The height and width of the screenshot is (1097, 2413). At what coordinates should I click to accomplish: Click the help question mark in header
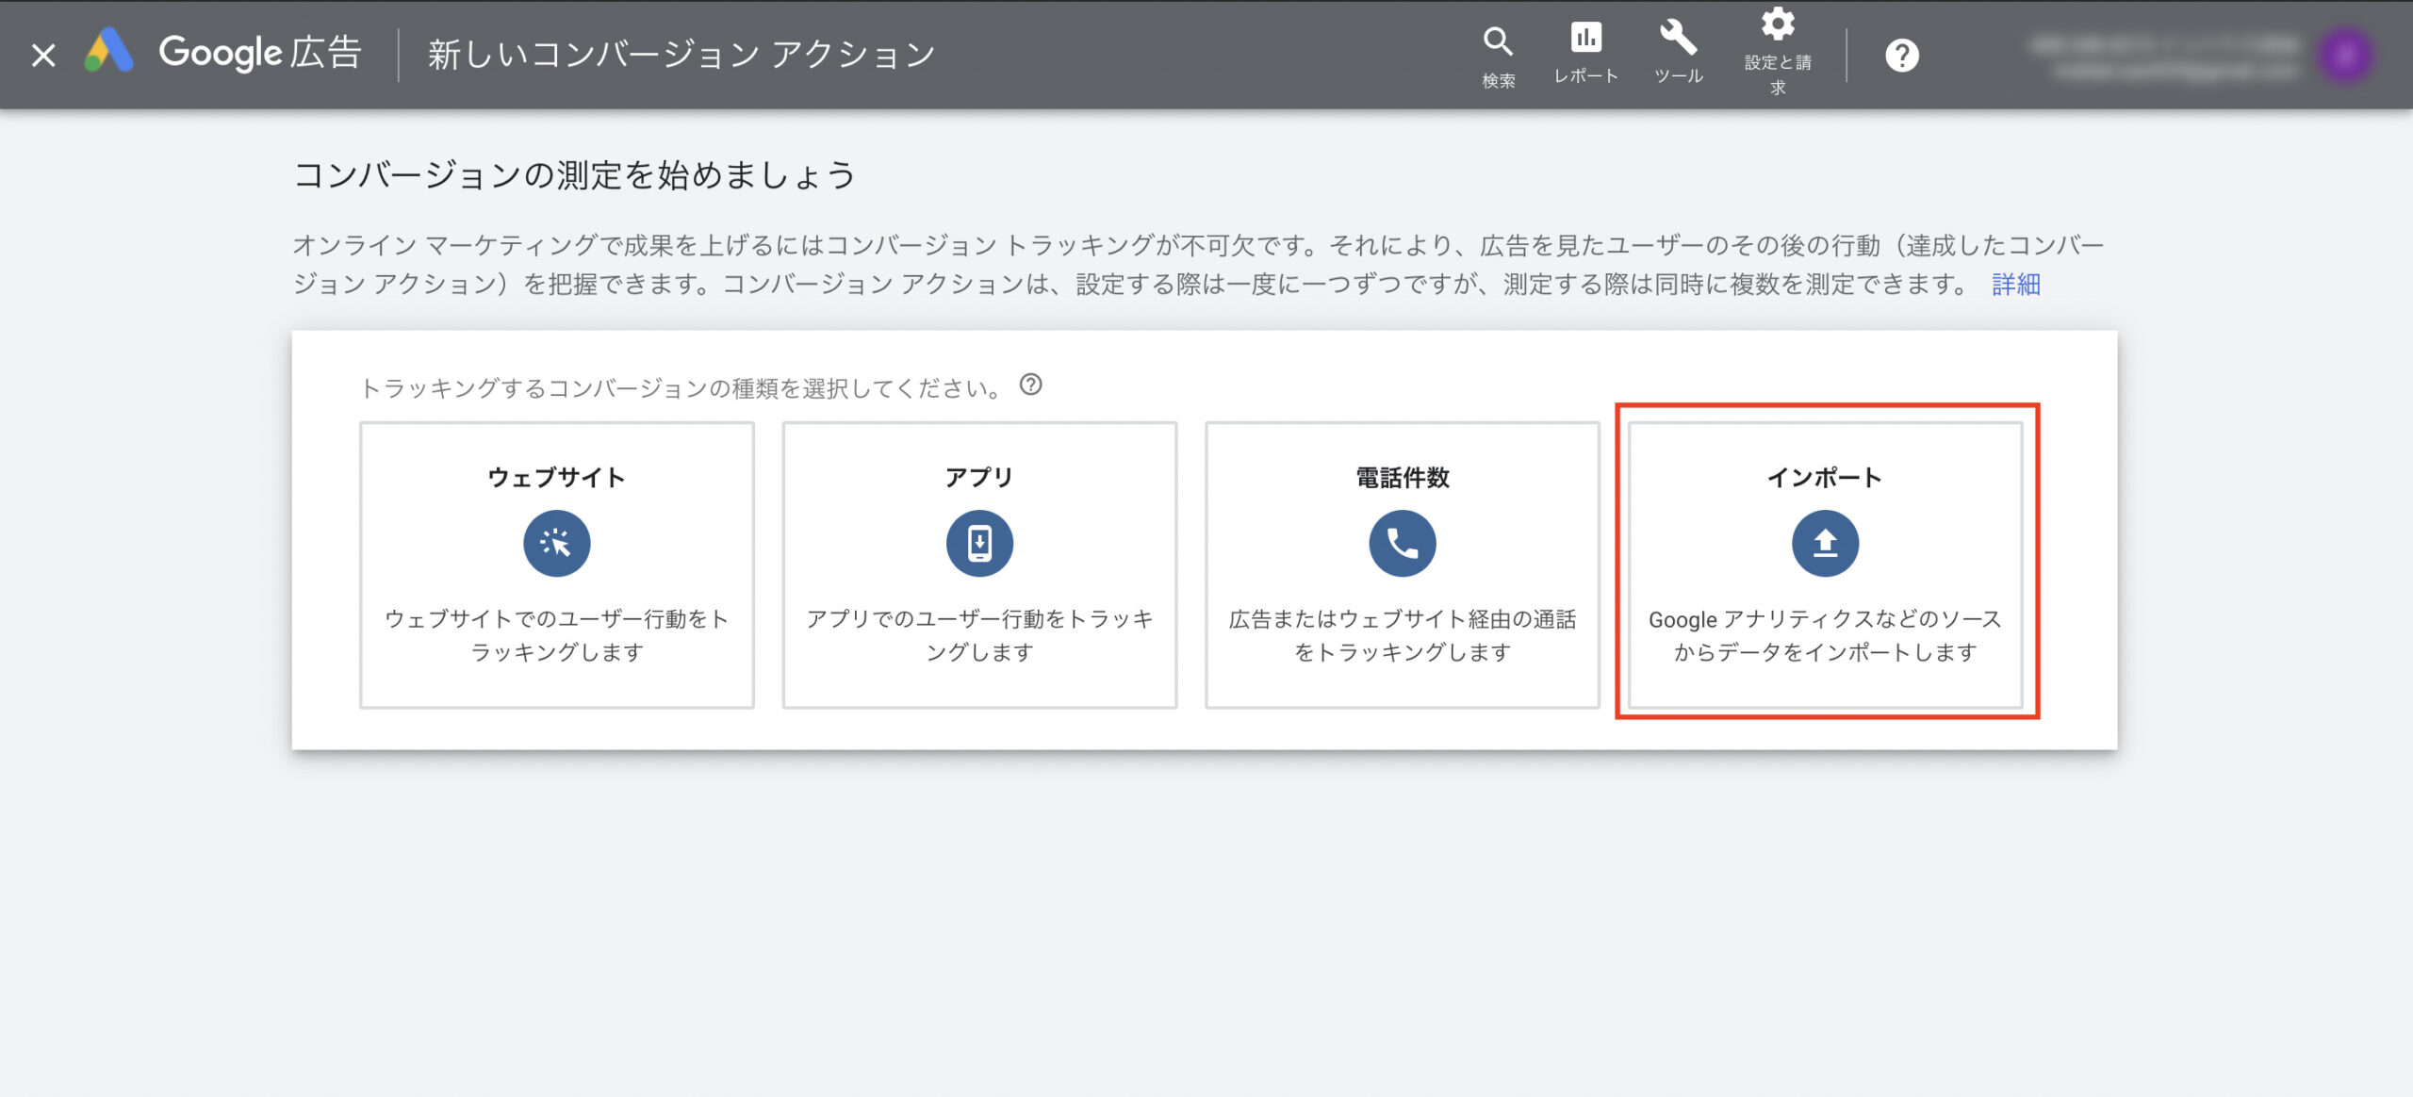[x=1901, y=56]
